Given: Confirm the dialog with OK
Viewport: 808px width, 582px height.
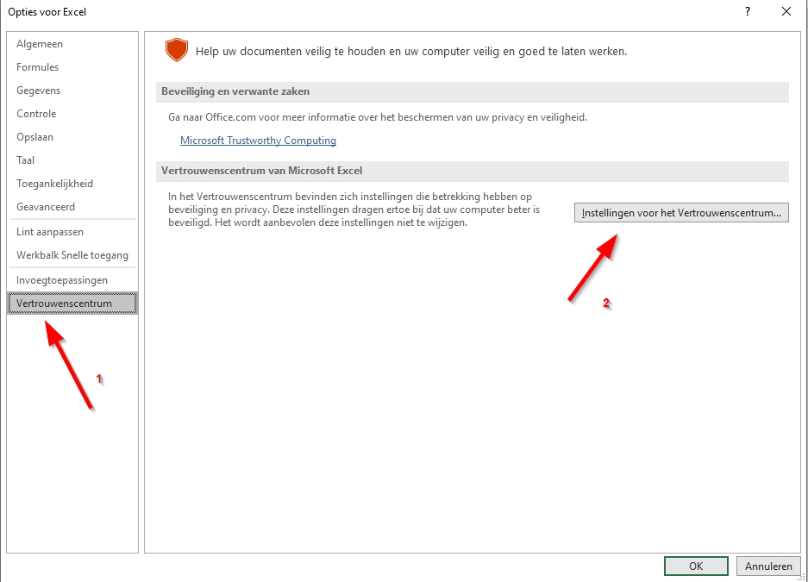Looking at the screenshot, I should pyautogui.click(x=696, y=566).
